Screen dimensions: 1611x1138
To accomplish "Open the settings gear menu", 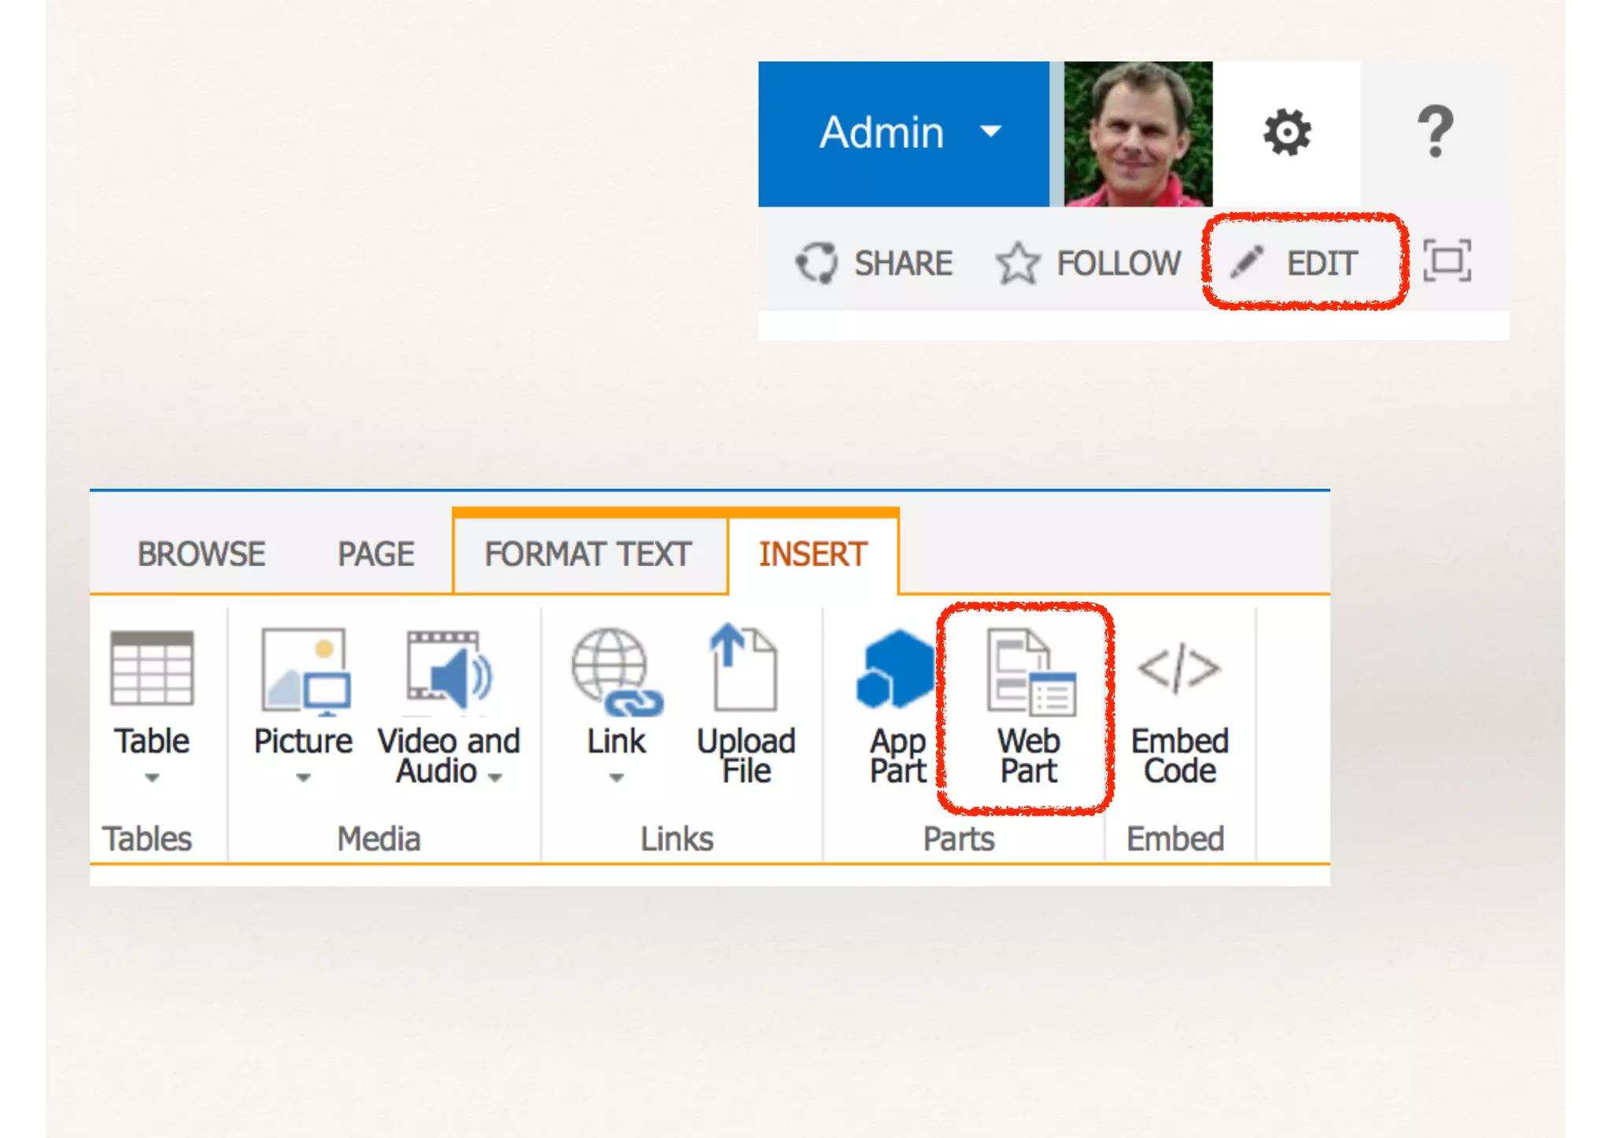I will tap(1286, 133).
